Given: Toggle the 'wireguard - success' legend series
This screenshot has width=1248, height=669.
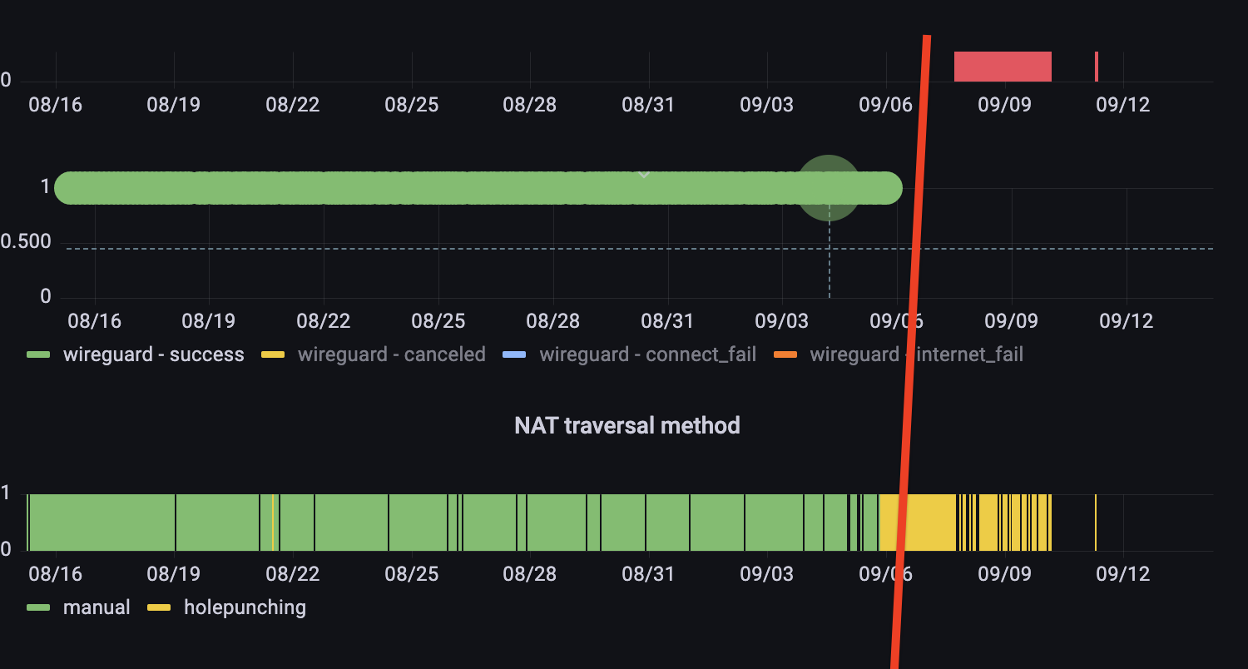Looking at the screenshot, I should [154, 354].
